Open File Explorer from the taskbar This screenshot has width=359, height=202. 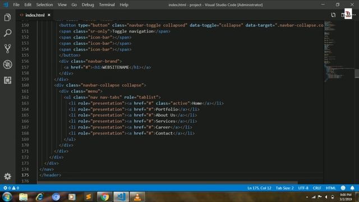point(23,197)
